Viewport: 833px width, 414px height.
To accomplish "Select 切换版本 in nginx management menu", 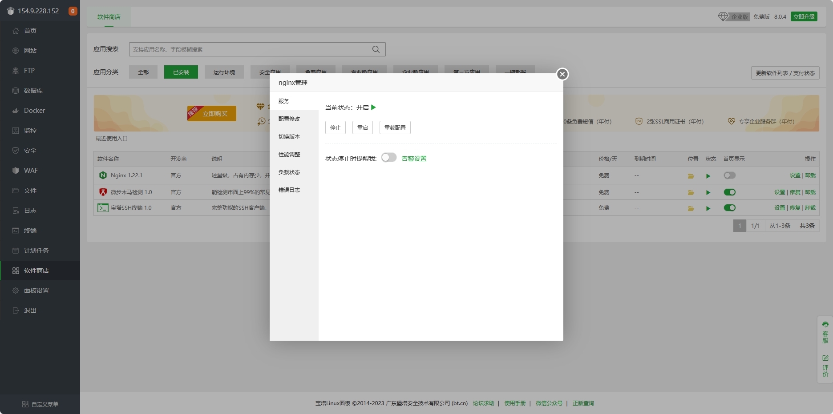I will point(289,137).
